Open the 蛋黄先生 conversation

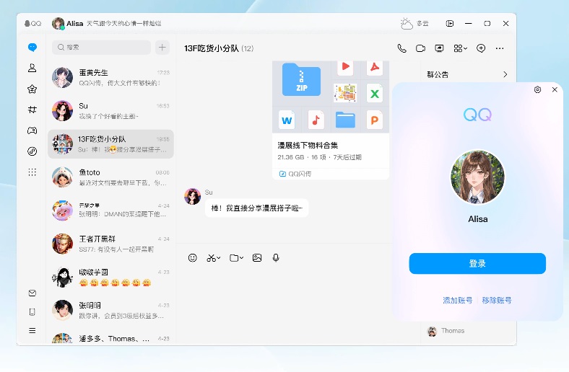click(110, 77)
